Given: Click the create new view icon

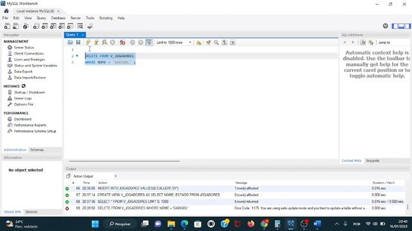Looking at the screenshot, I should (53, 26).
